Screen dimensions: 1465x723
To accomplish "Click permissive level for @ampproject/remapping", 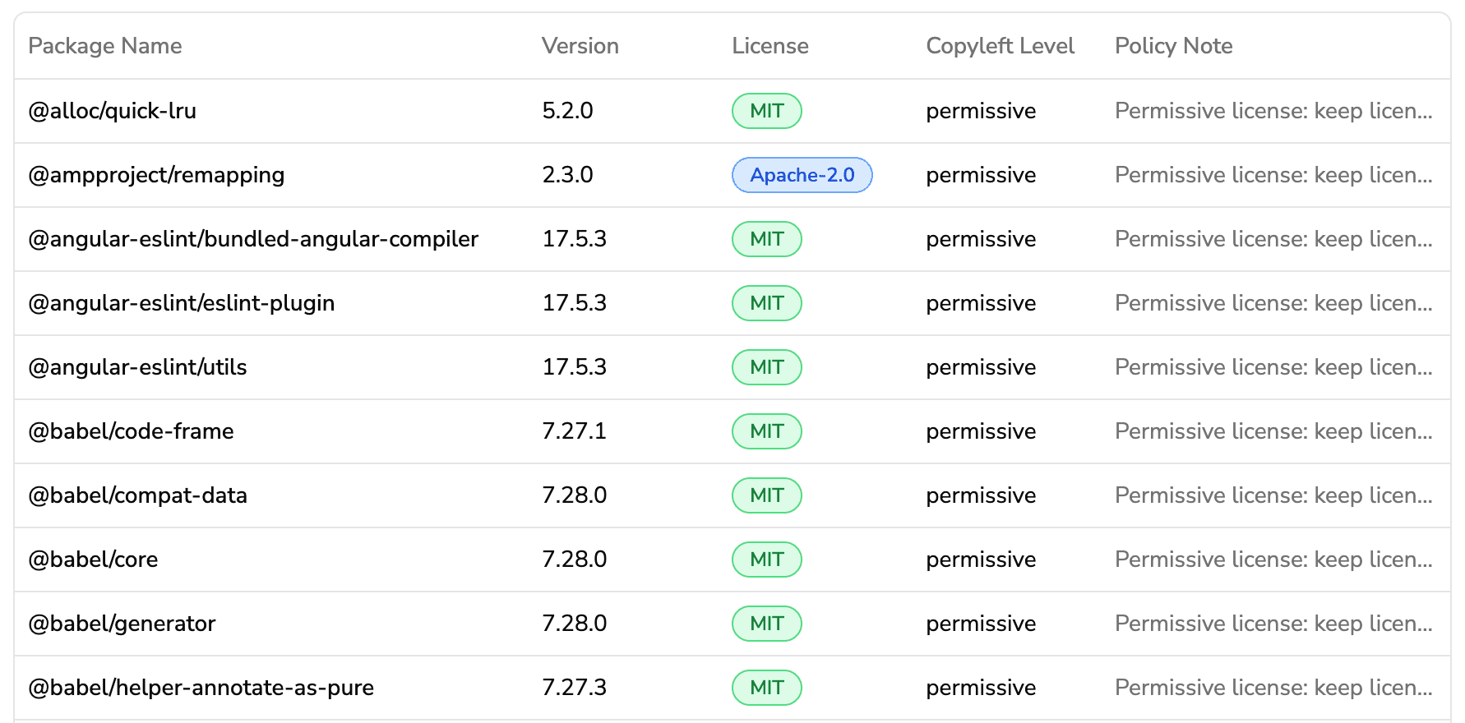I will click(981, 175).
